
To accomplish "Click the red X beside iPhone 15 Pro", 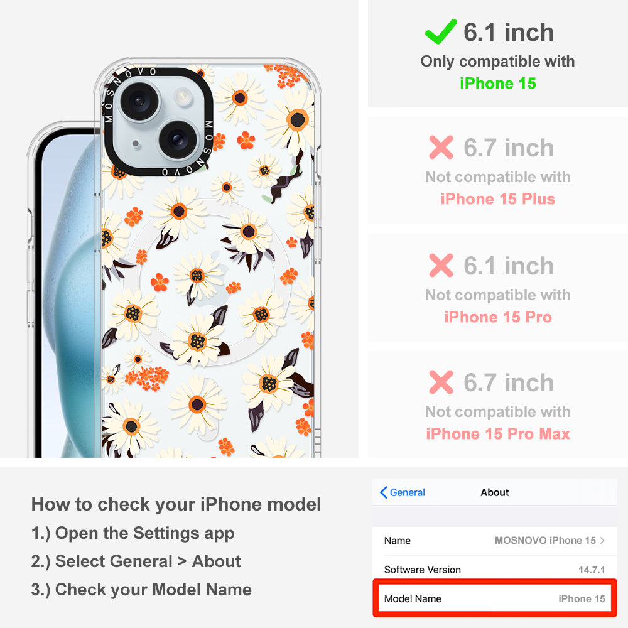I will pyautogui.click(x=441, y=265).
